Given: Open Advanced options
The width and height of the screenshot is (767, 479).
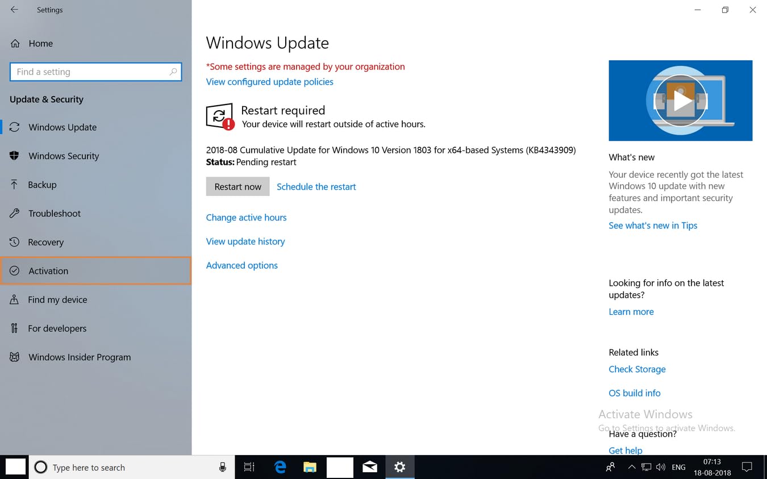Looking at the screenshot, I should [x=241, y=265].
